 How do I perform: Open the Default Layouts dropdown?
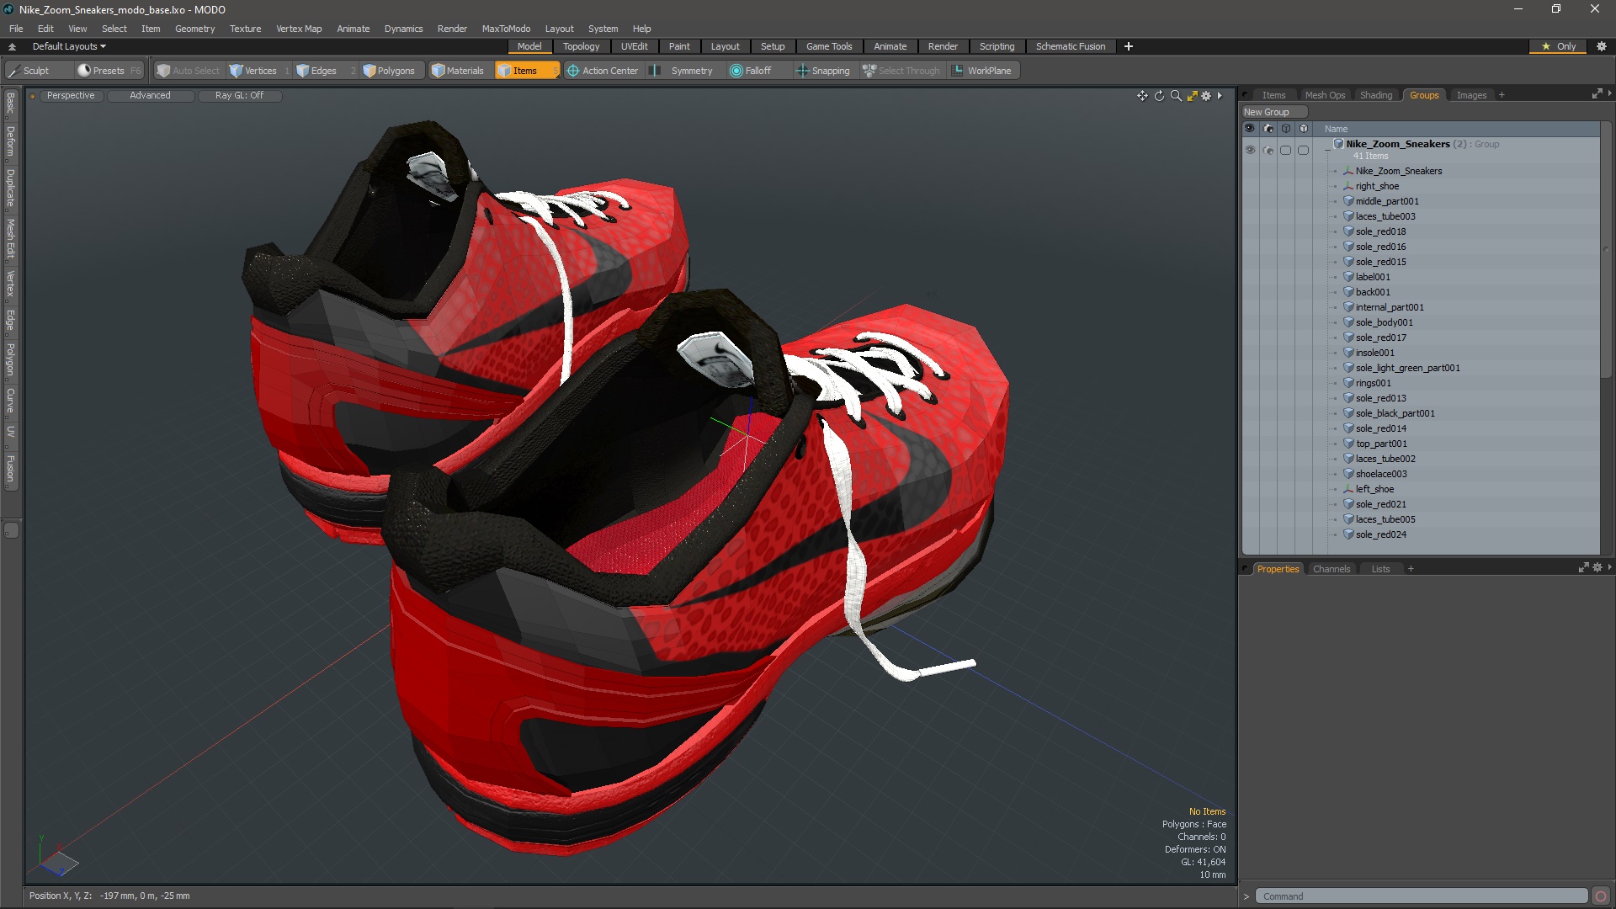(x=69, y=46)
